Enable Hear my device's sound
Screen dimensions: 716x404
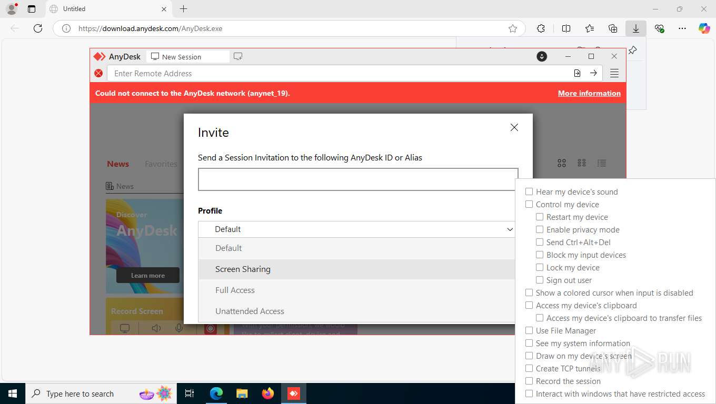click(529, 191)
